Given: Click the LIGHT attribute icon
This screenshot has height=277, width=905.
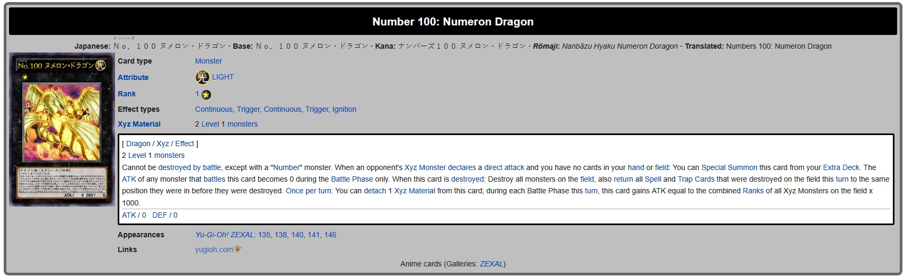Looking at the screenshot, I should click(202, 77).
